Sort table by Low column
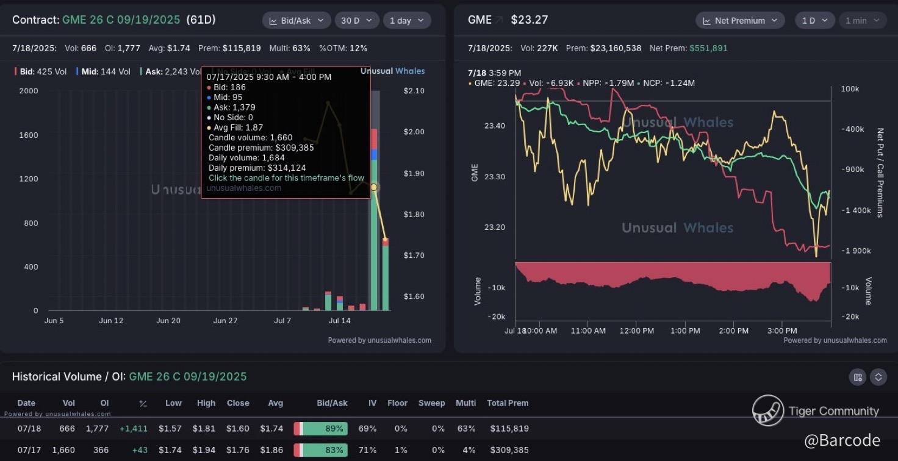The height and width of the screenshot is (461, 898). point(173,403)
